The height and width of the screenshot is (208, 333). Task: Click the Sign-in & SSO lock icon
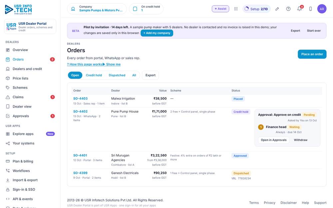click(8, 190)
